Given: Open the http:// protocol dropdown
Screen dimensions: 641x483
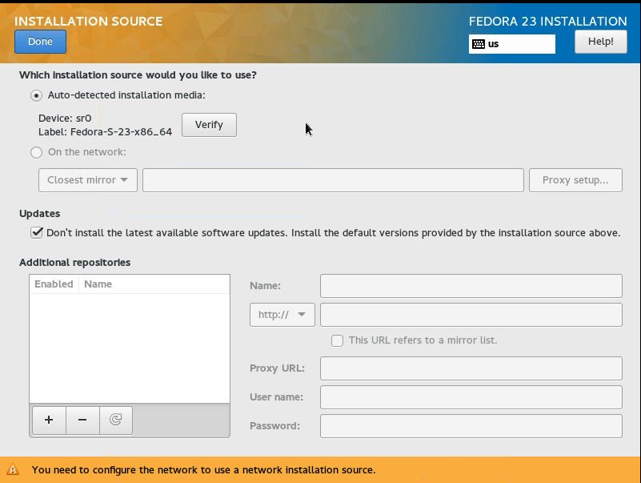Looking at the screenshot, I should tap(282, 315).
